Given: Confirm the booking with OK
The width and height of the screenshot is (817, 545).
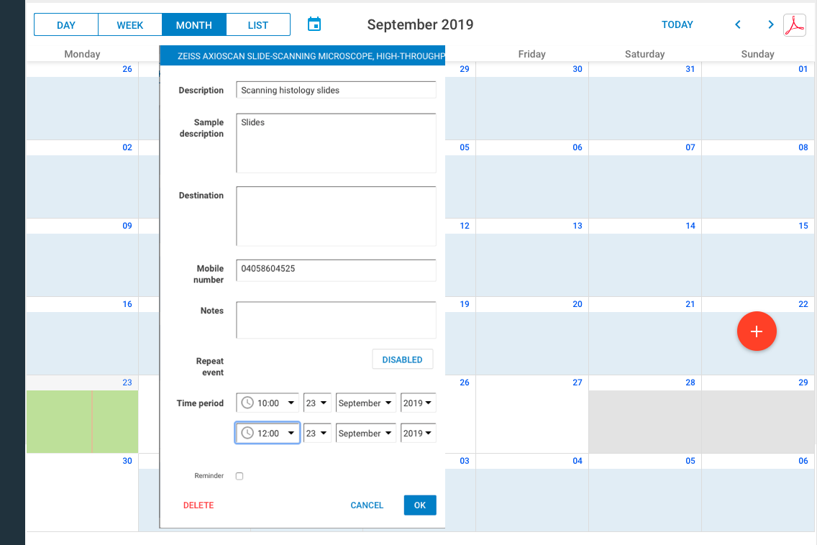Looking at the screenshot, I should click(x=420, y=505).
